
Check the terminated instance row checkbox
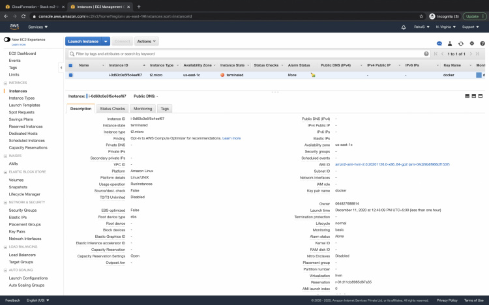(70, 75)
